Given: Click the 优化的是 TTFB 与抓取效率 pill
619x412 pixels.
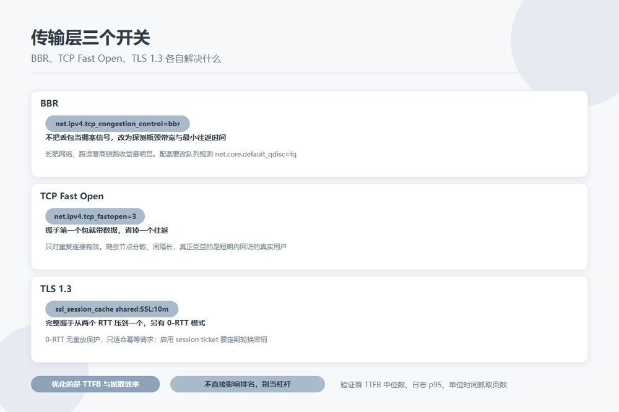Looking at the screenshot, I should [x=95, y=384].
